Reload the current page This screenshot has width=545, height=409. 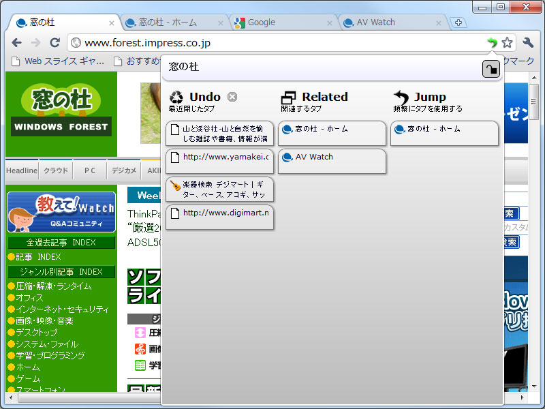[x=55, y=43]
